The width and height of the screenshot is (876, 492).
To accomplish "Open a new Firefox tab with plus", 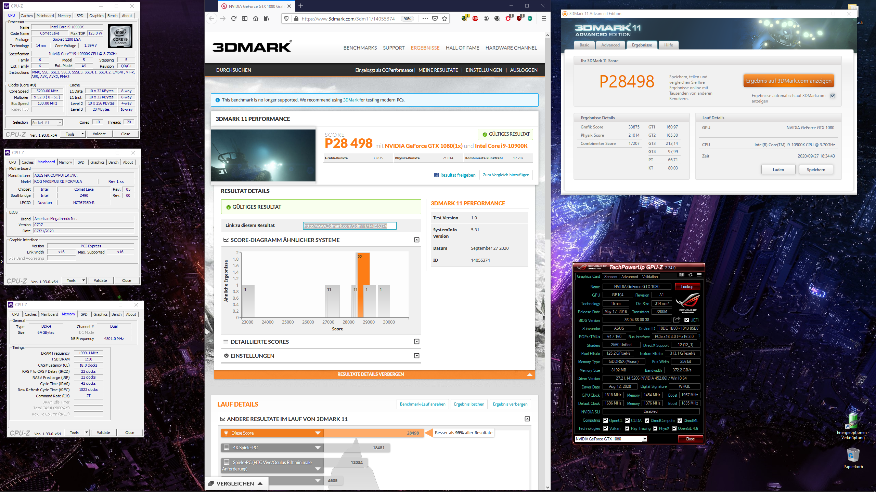I will (301, 6).
